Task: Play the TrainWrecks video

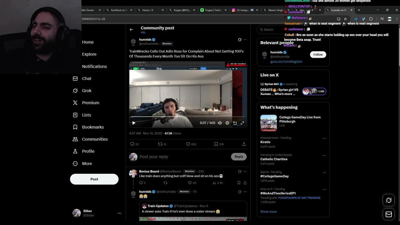Action: [134, 123]
